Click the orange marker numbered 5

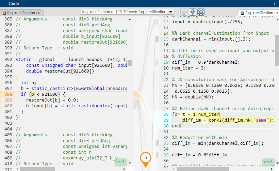pos(145,158)
